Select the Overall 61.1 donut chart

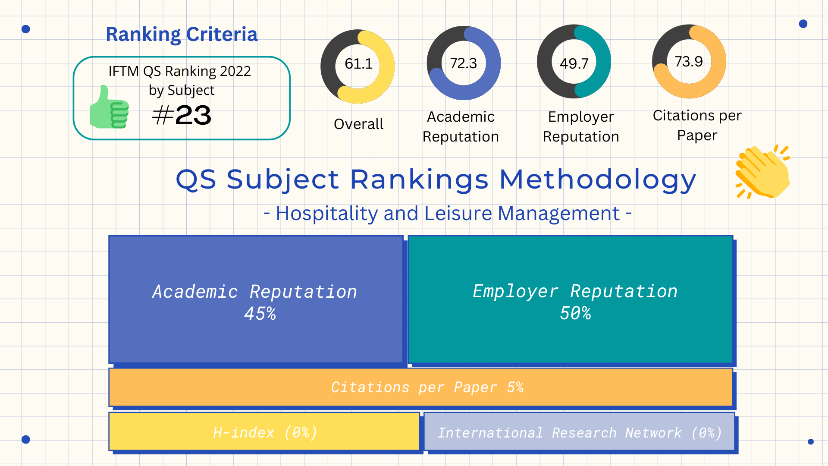coord(358,66)
